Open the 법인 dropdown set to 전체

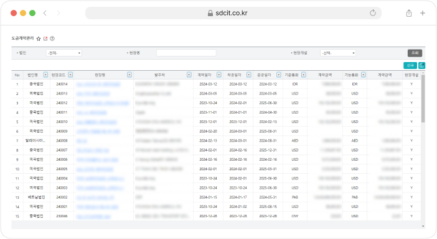pyautogui.click(x=64, y=53)
